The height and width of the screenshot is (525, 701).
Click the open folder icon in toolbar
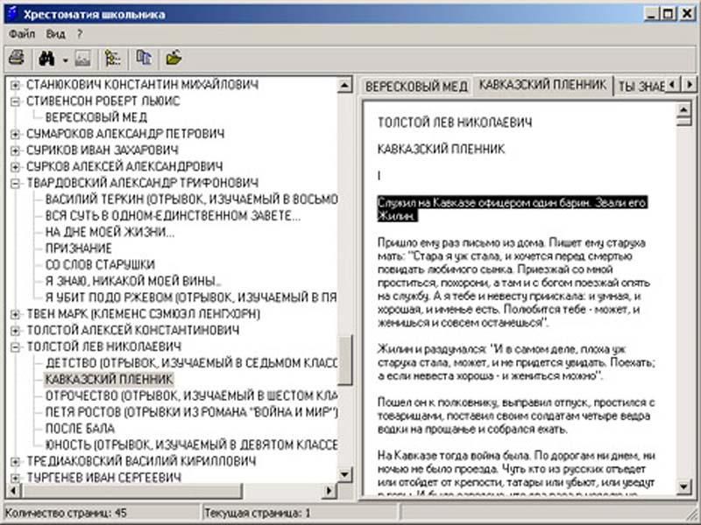click(x=174, y=59)
